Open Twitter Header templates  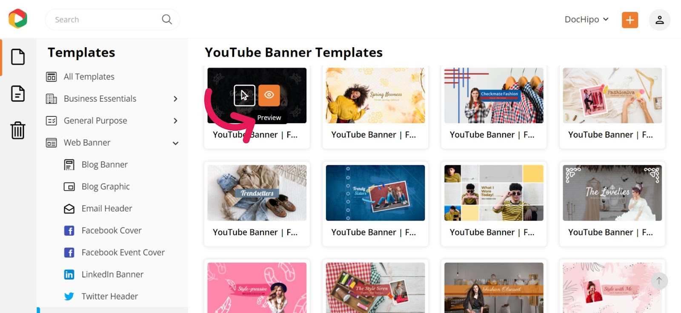click(x=110, y=296)
